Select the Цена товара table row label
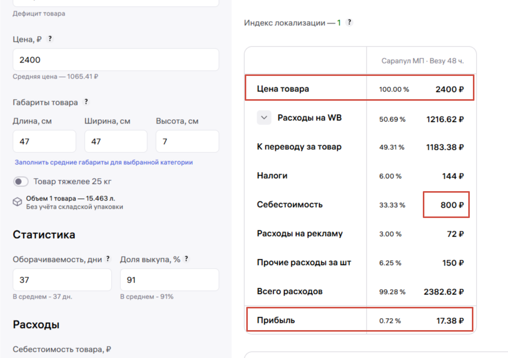Viewport: 508px width, 358px height. [283, 89]
